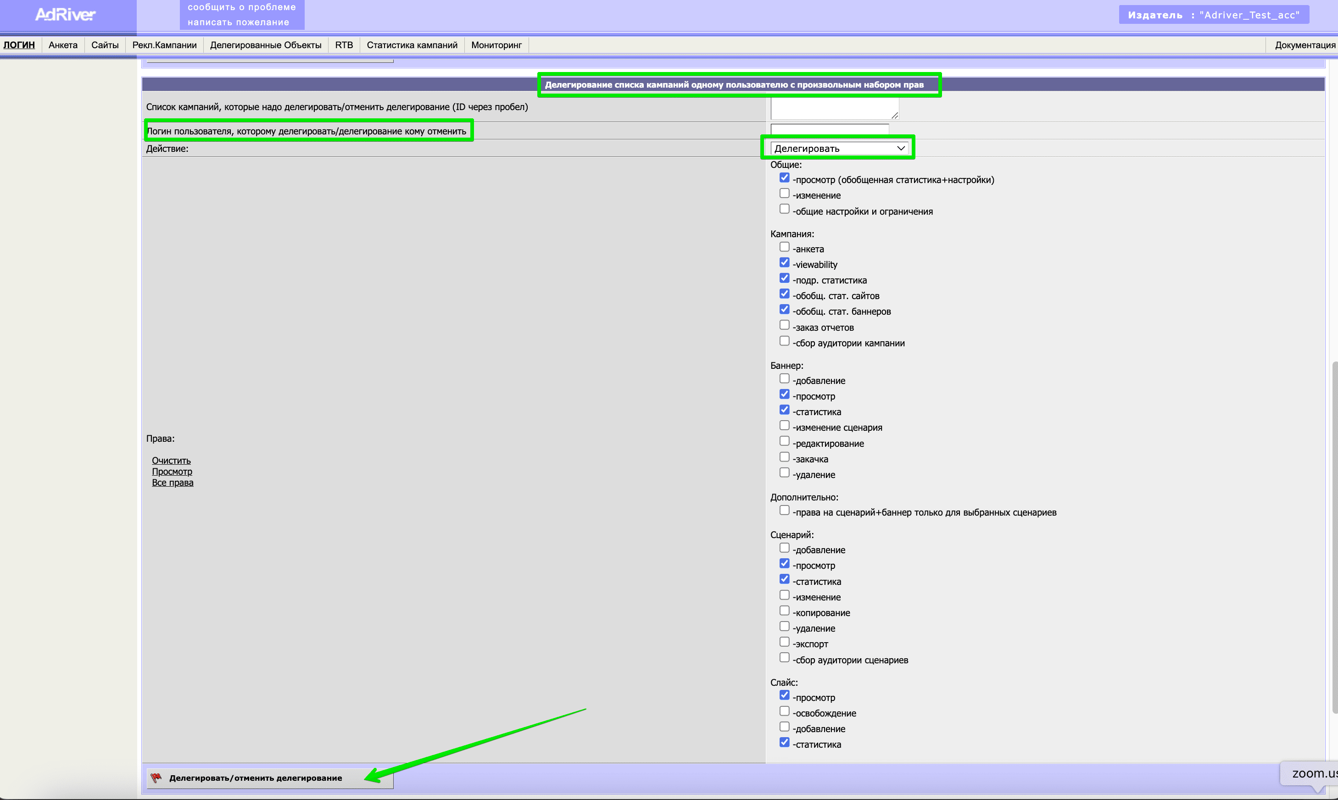1338x800 pixels.
Task: Click the red flag icon on the delegate button
Action: pyautogui.click(x=156, y=778)
